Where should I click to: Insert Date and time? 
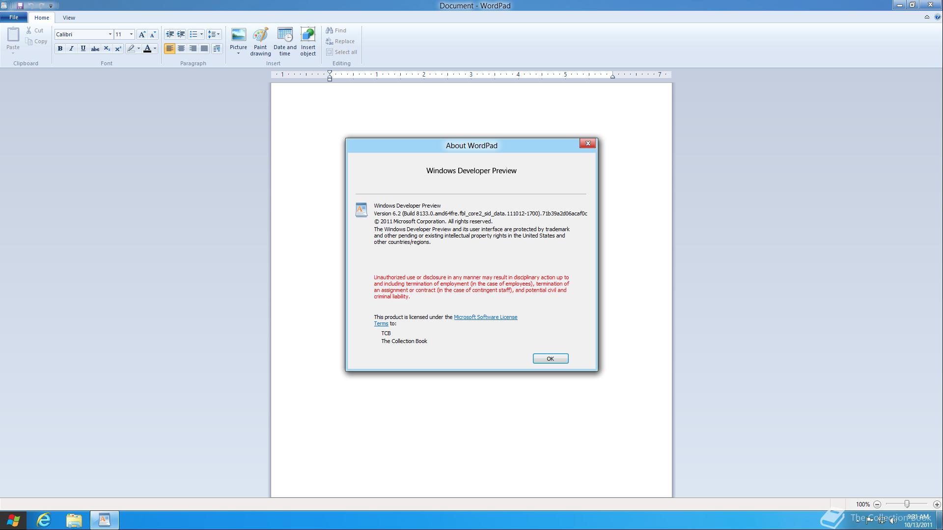coord(285,42)
